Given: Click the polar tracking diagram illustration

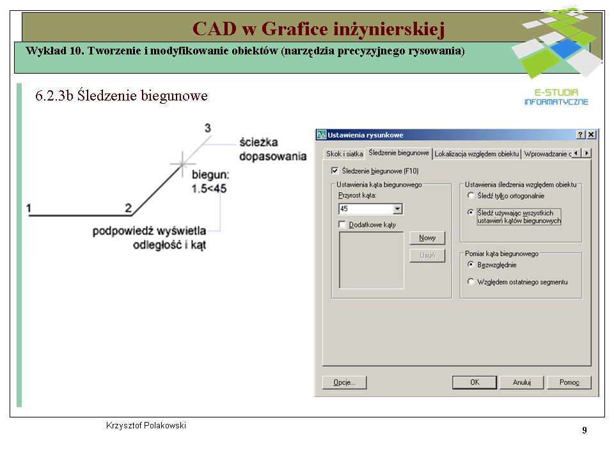Looking at the screenshot, I should tap(166, 187).
